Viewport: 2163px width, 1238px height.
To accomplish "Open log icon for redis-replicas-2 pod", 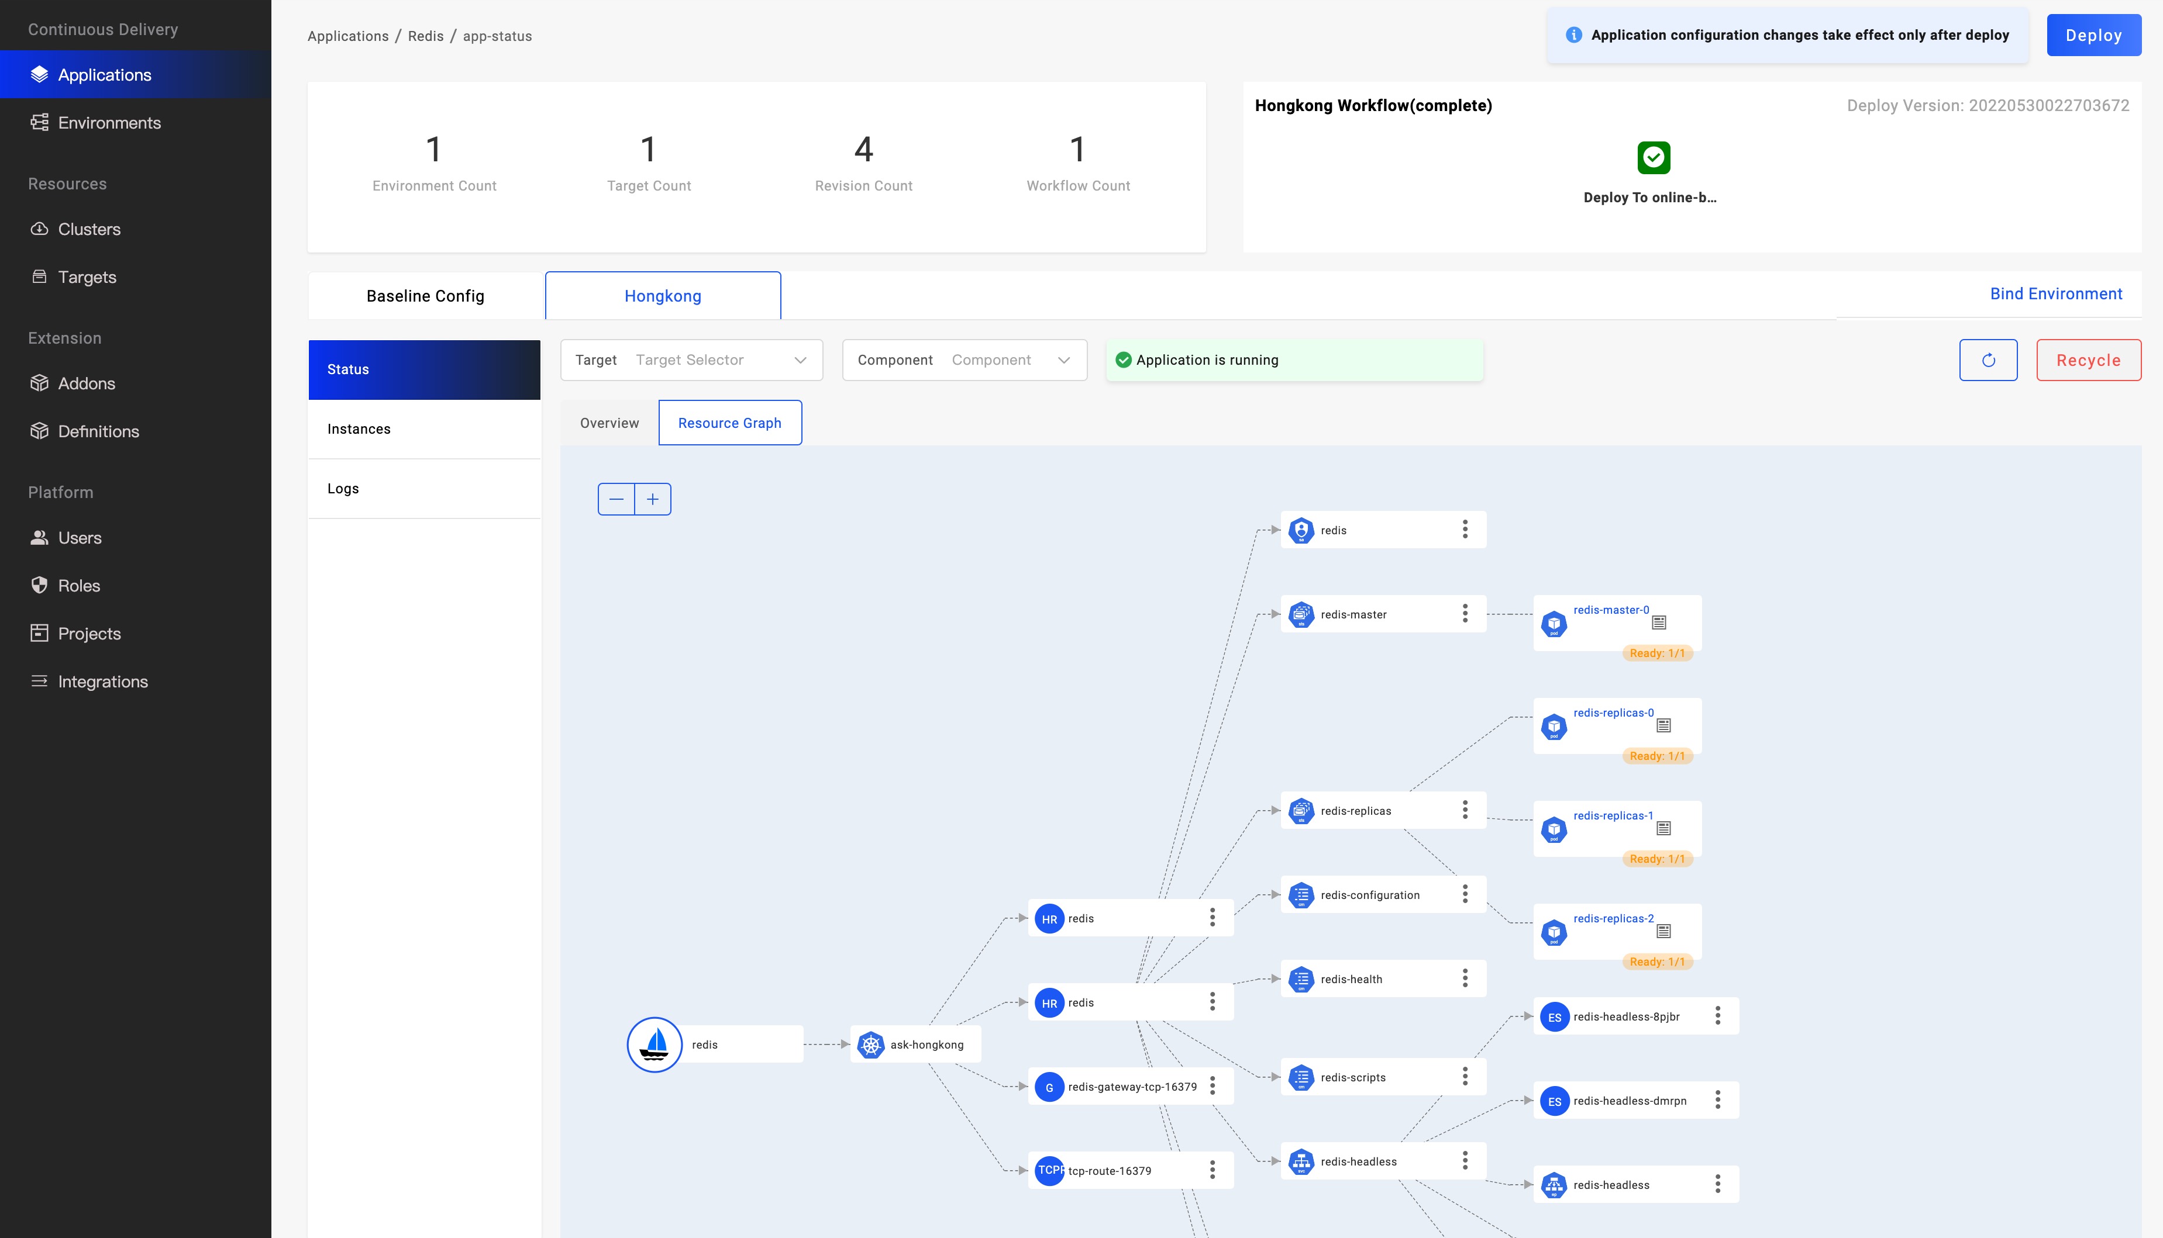I will coord(1663,932).
